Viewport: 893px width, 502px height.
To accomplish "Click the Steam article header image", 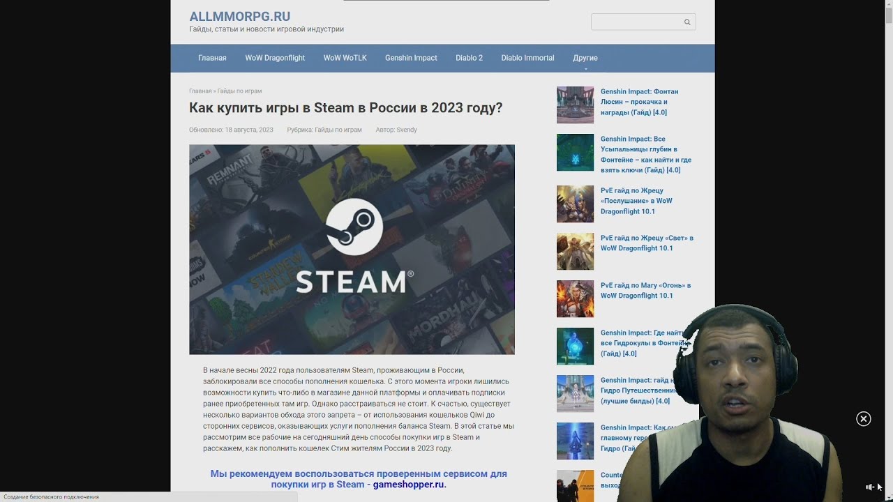I will pos(352,250).
